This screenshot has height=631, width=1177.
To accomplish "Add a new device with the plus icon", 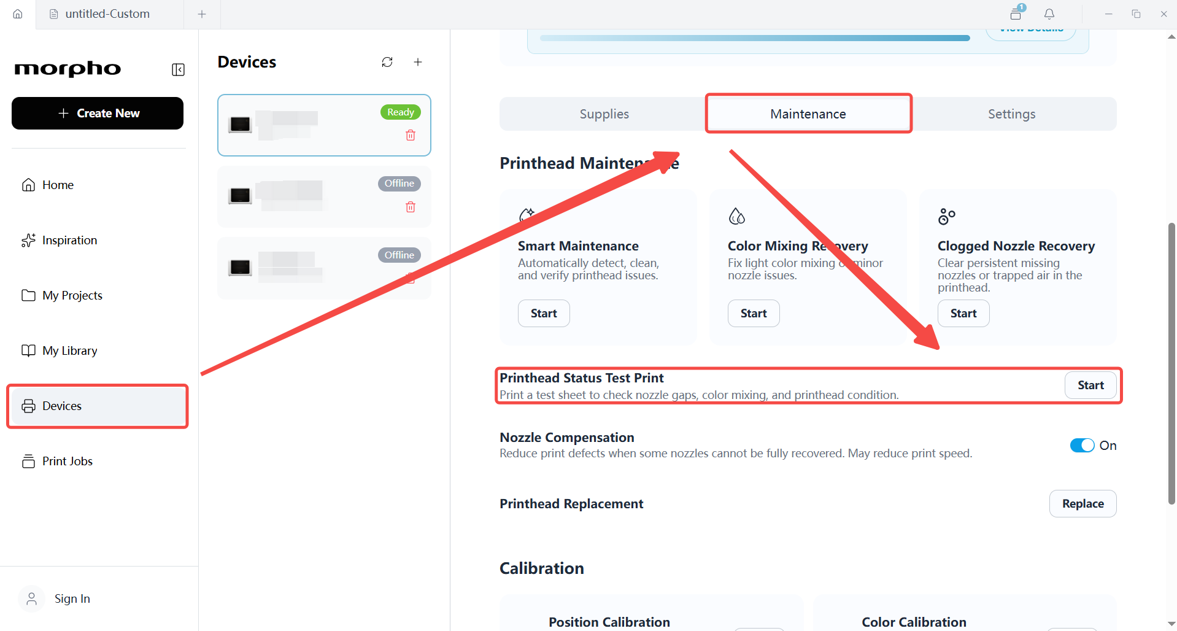I will pyautogui.click(x=418, y=62).
